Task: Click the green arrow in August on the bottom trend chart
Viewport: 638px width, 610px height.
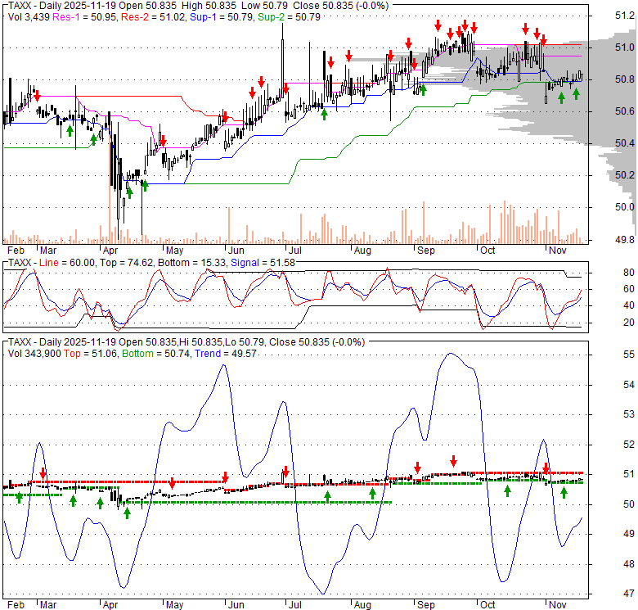Action: (372, 493)
